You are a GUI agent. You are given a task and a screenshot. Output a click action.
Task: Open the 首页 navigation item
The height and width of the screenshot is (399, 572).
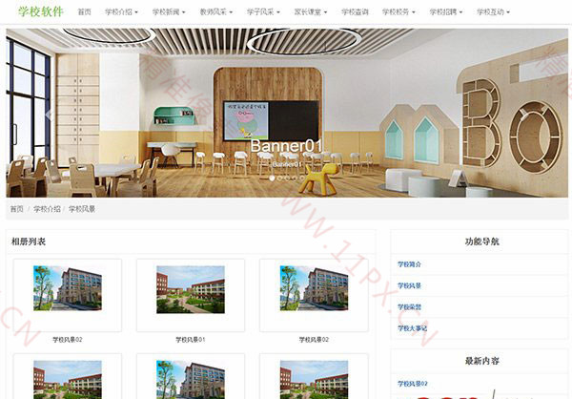(84, 12)
